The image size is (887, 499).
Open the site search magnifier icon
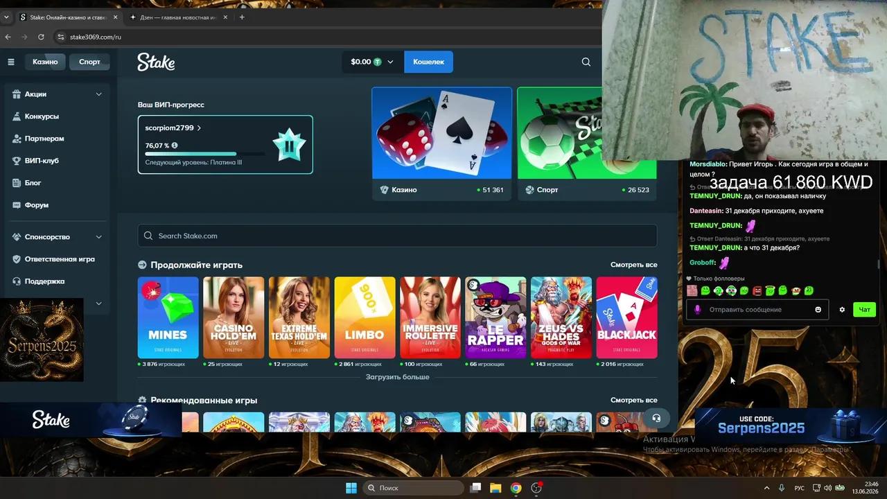click(x=586, y=62)
